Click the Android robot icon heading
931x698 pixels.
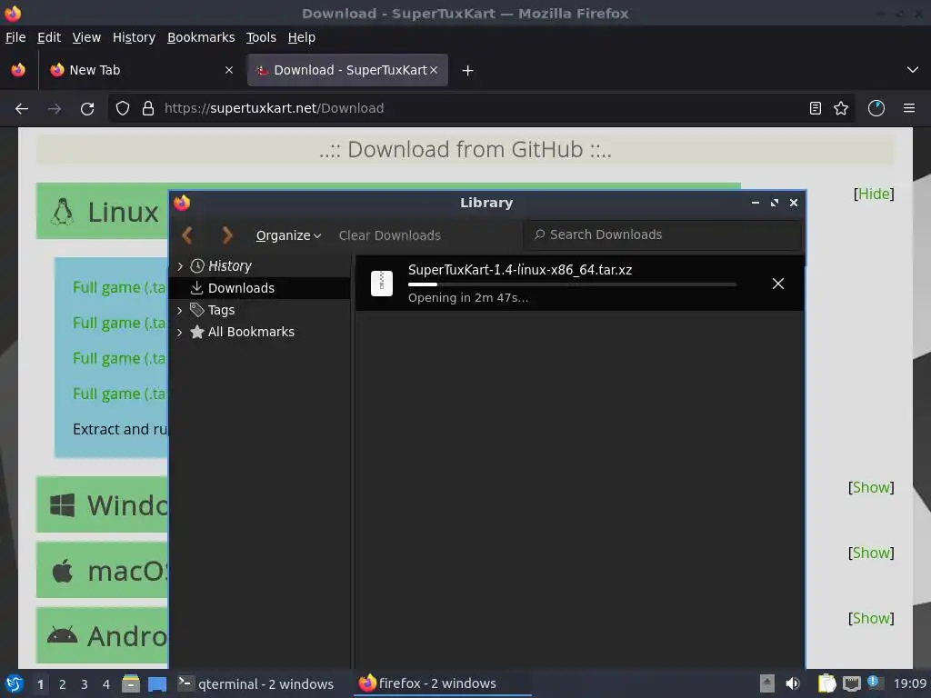pos(63,635)
